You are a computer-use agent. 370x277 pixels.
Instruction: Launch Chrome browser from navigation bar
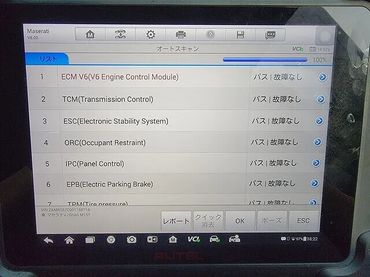[111, 240]
